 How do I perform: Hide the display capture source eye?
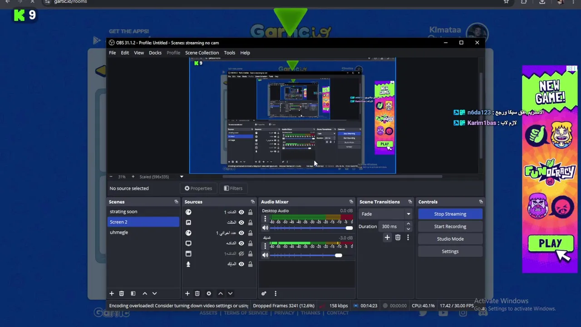241,243
